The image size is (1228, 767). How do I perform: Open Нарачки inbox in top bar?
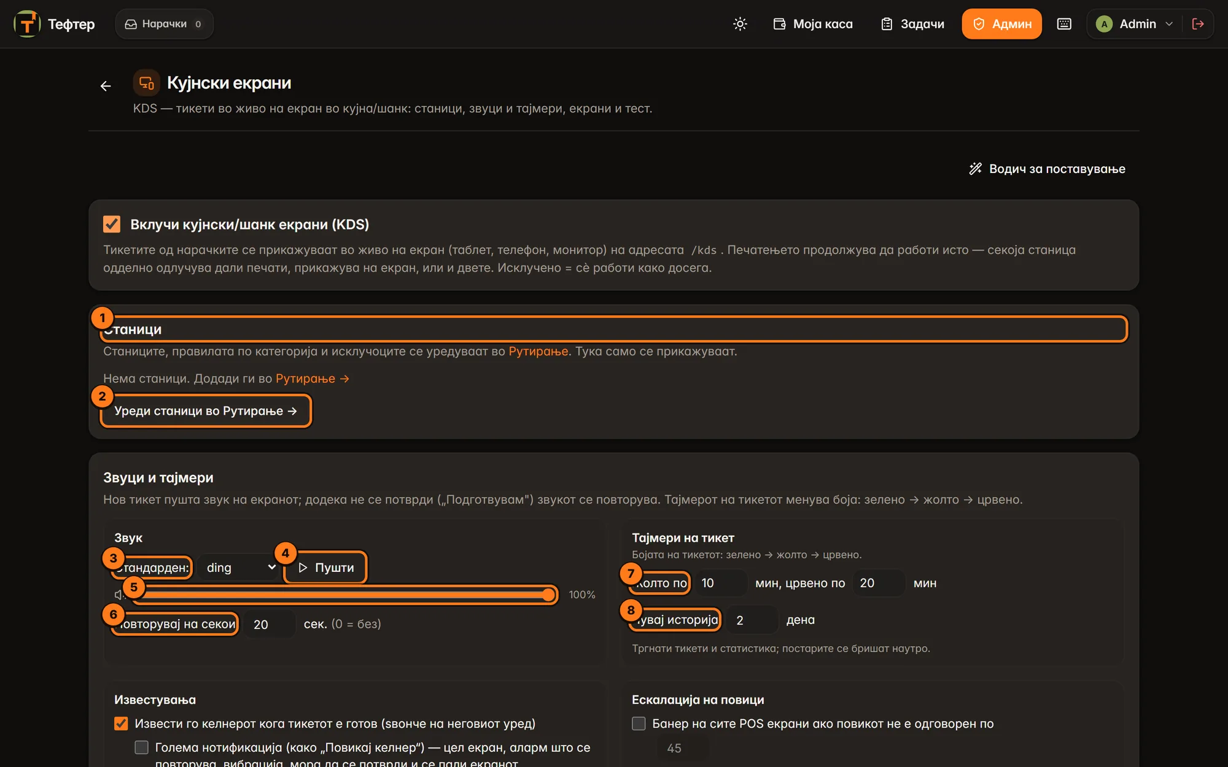pos(164,24)
